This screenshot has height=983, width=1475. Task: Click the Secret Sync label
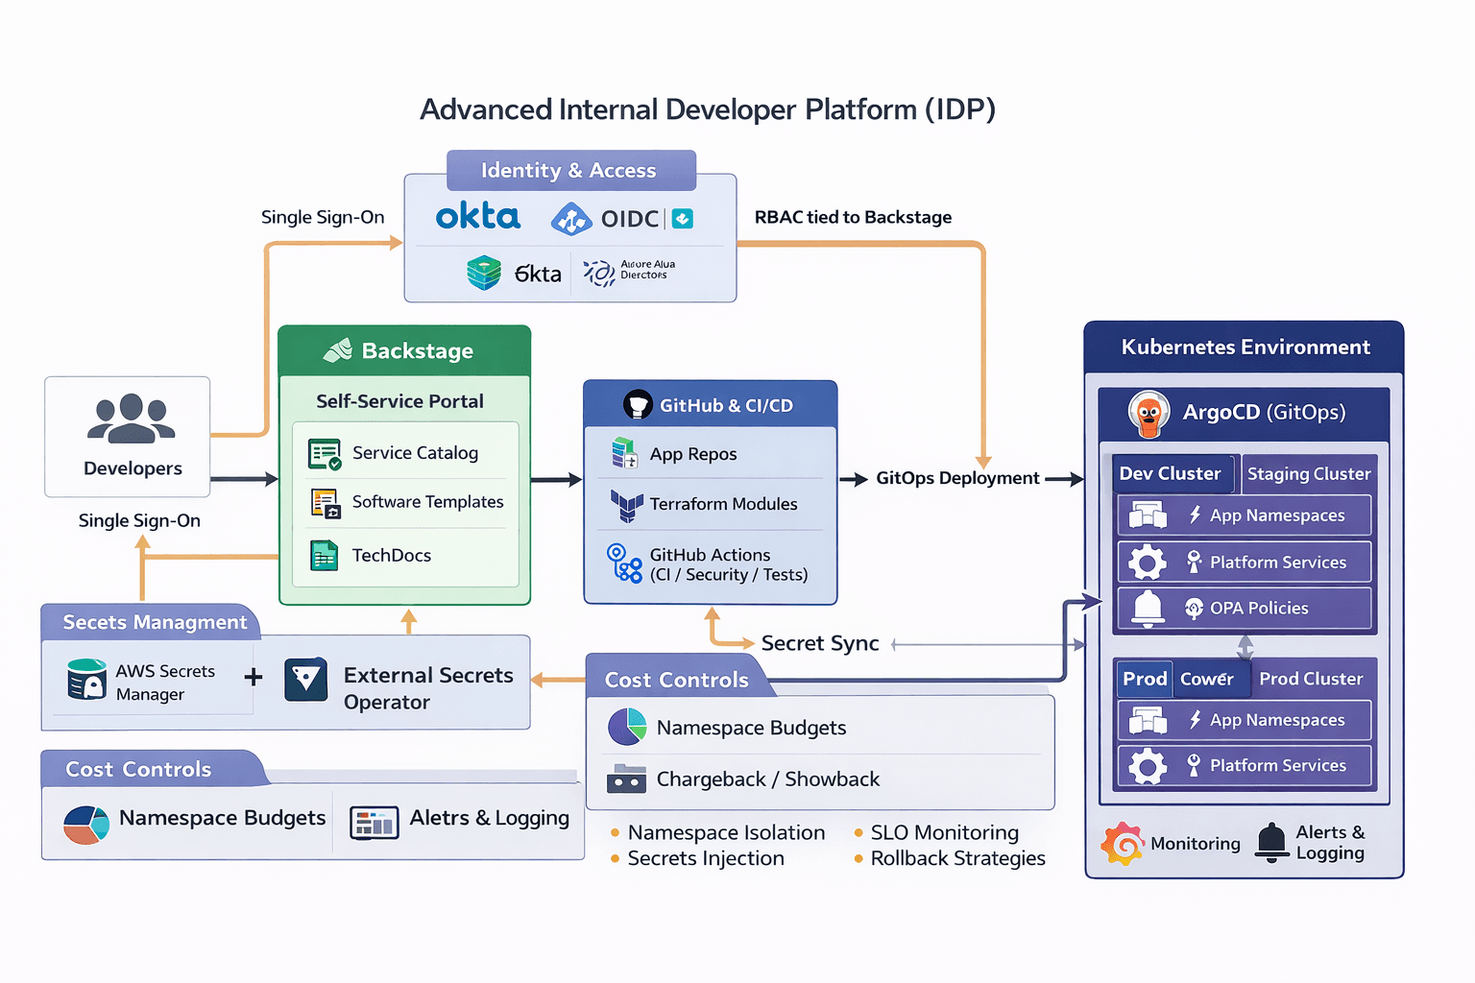pyautogui.click(x=819, y=644)
